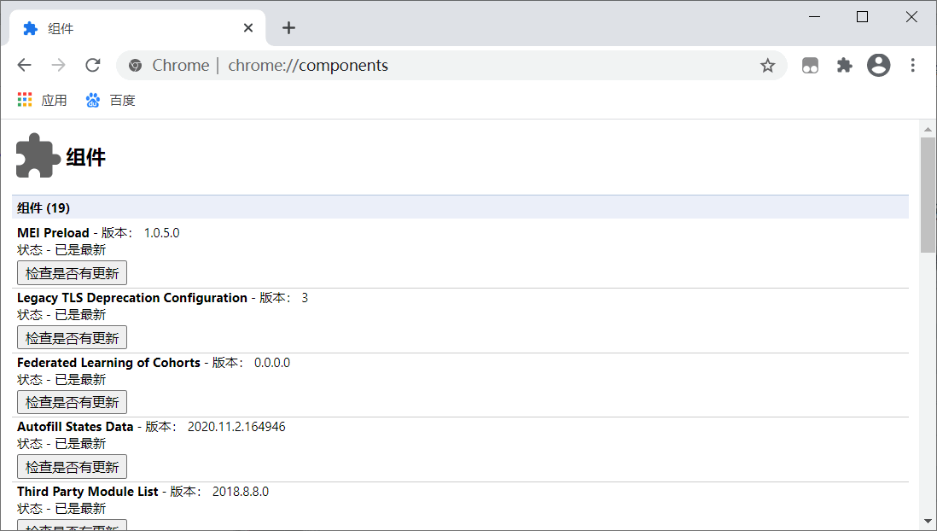Open the Chrome profile avatar

878,65
